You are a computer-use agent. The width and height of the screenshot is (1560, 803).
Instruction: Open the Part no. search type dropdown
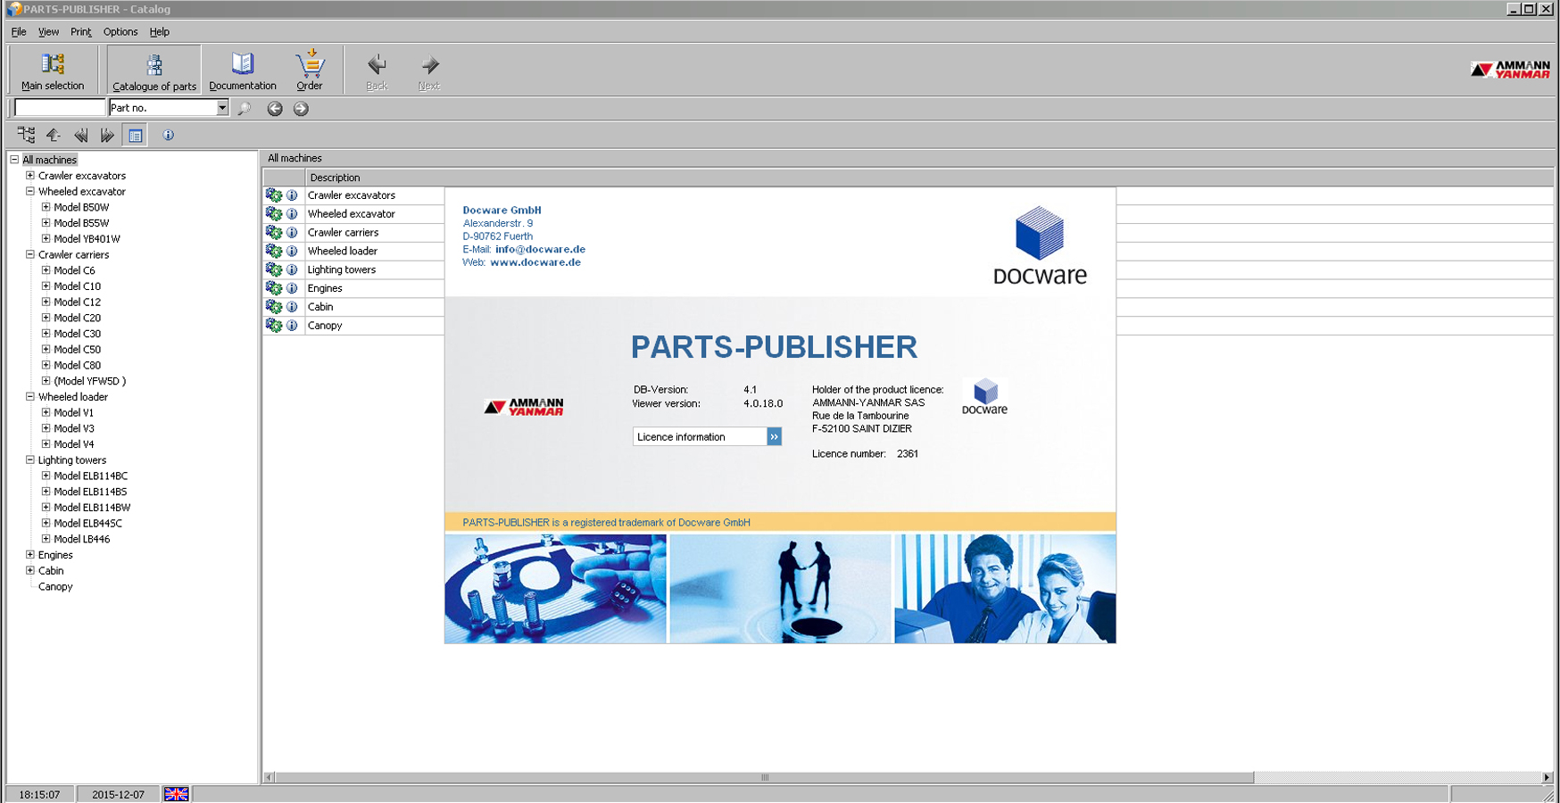(x=222, y=108)
